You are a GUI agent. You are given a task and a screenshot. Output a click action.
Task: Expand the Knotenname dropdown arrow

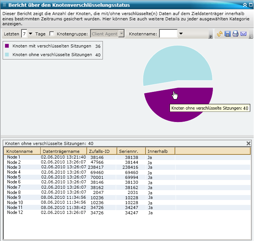(x=181, y=34)
